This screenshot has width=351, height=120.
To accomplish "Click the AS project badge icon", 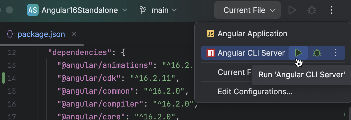I will pyautogui.click(x=32, y=10).
